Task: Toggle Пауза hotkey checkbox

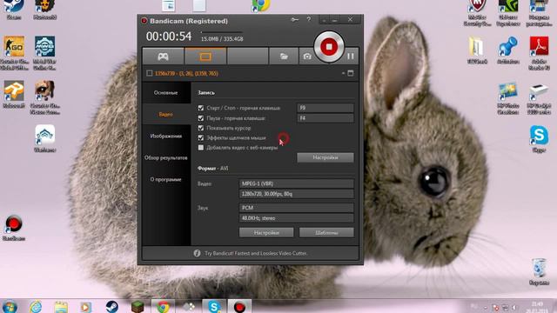Action: tap(201, 118)
